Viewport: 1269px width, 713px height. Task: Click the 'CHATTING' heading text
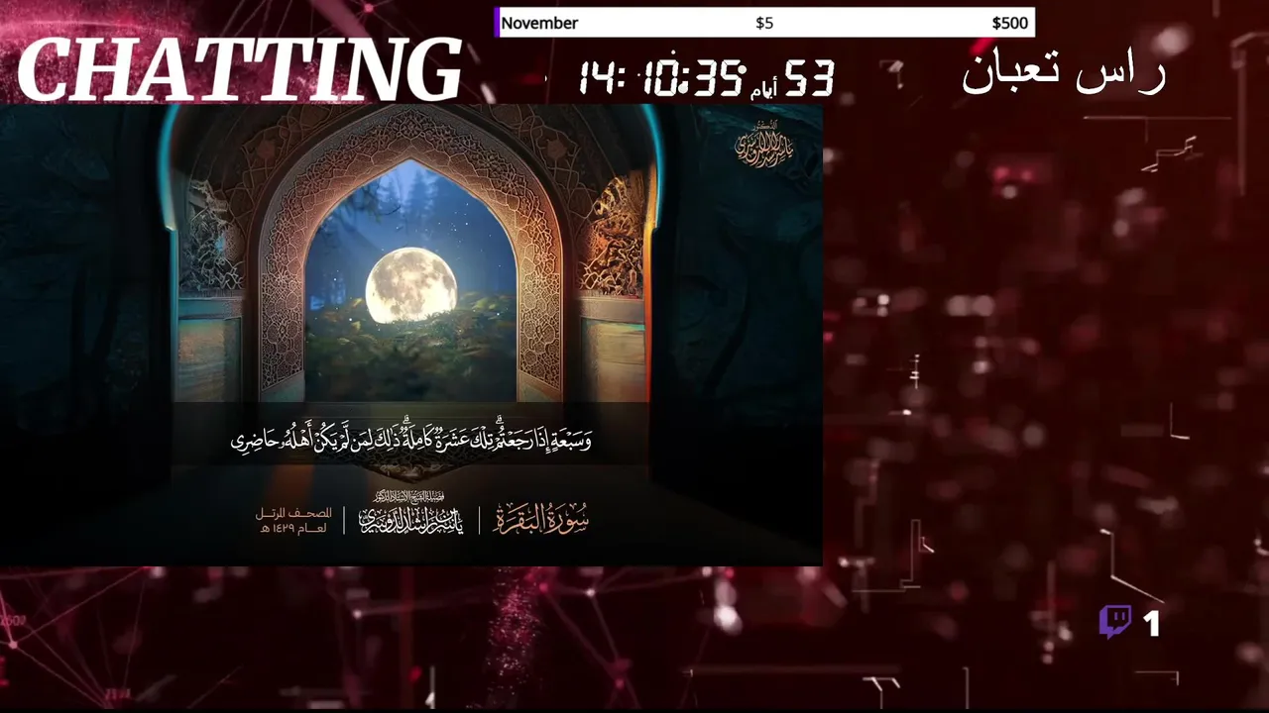[x=240, y=70]
